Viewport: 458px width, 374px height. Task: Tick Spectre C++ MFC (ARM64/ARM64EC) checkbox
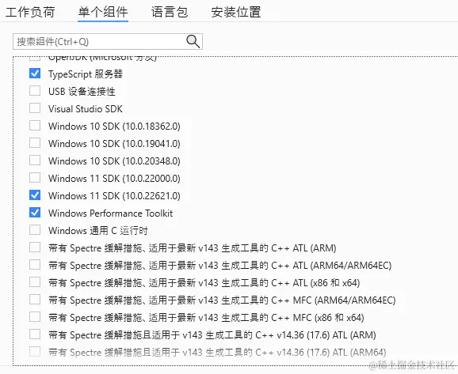point(35,300)
